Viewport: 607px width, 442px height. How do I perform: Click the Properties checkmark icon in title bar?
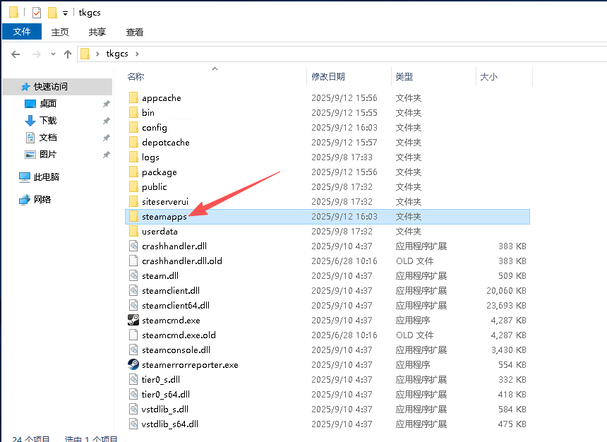37,13
